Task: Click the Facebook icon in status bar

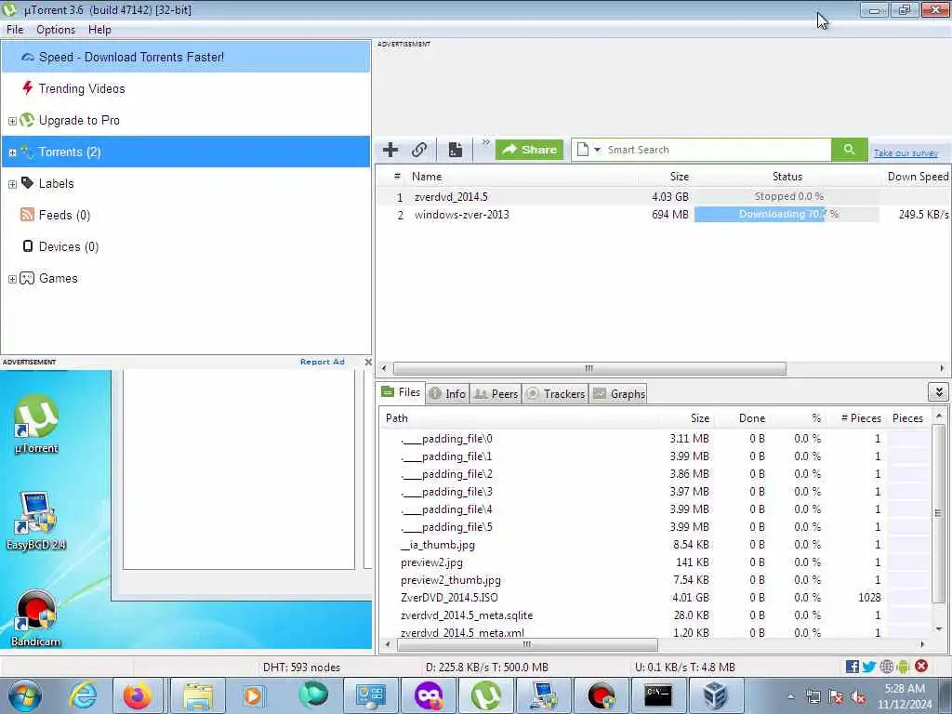Action: click(853, 667)
